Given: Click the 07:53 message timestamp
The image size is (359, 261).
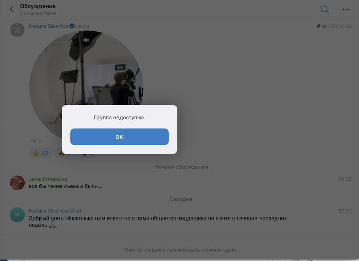Looking at the screenshot, I should [345, 211].
